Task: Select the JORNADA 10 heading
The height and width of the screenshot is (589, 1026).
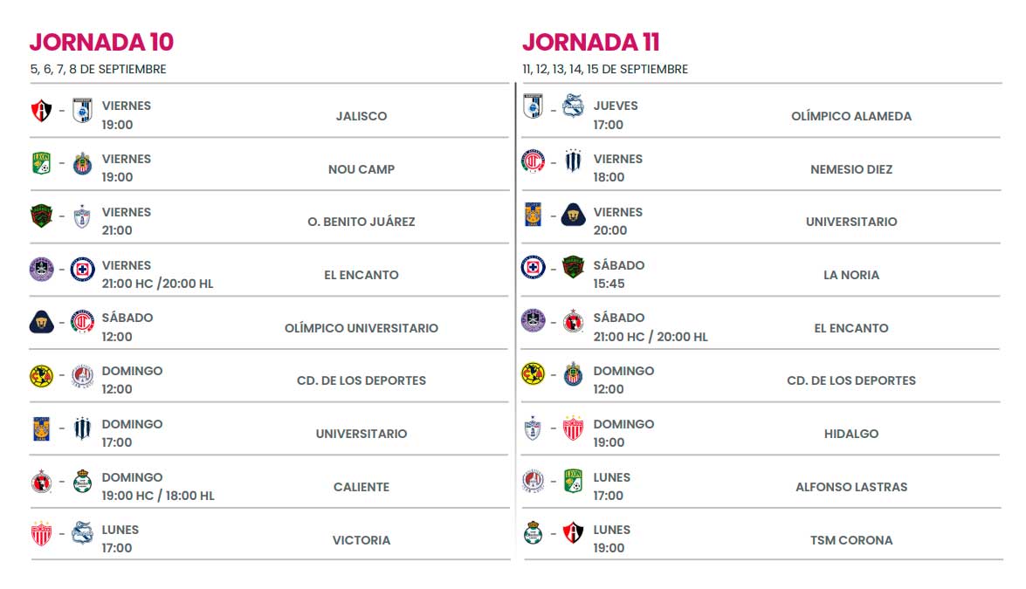Action: (x=101, y=42)
